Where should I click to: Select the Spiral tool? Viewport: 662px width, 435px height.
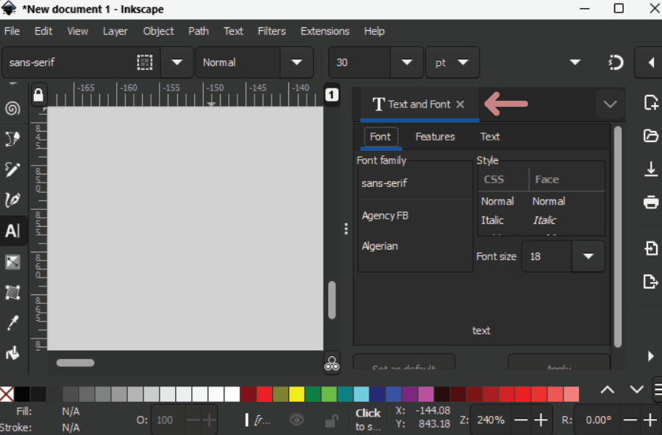tap(13, 109)
